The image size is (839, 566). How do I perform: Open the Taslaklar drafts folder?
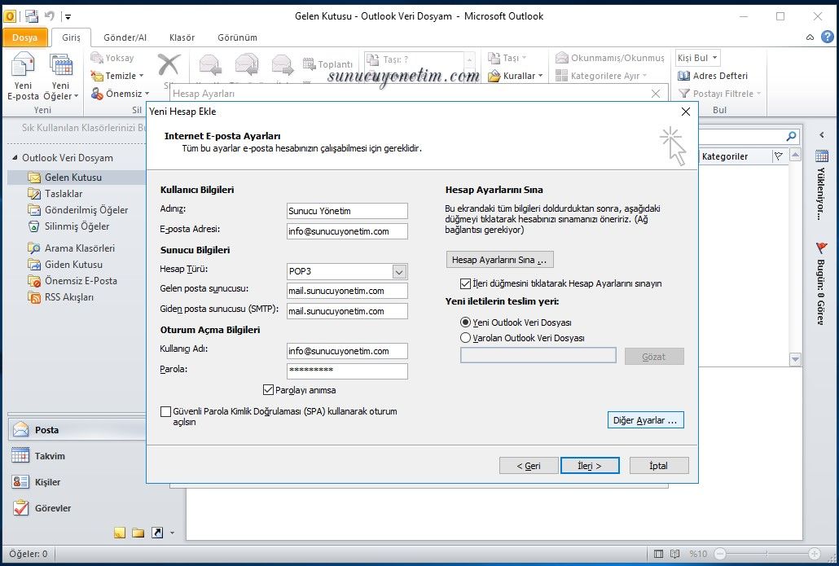coord(64,194)
